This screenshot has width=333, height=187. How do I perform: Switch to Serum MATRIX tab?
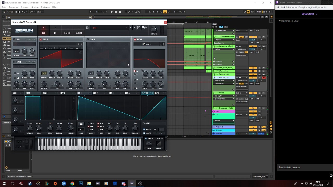point(67,30)
